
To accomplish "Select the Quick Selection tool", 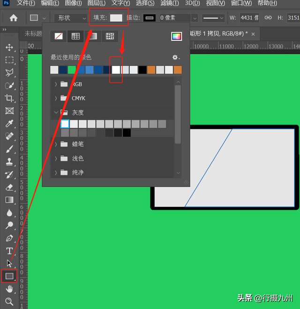I will (x=9, y=86).
